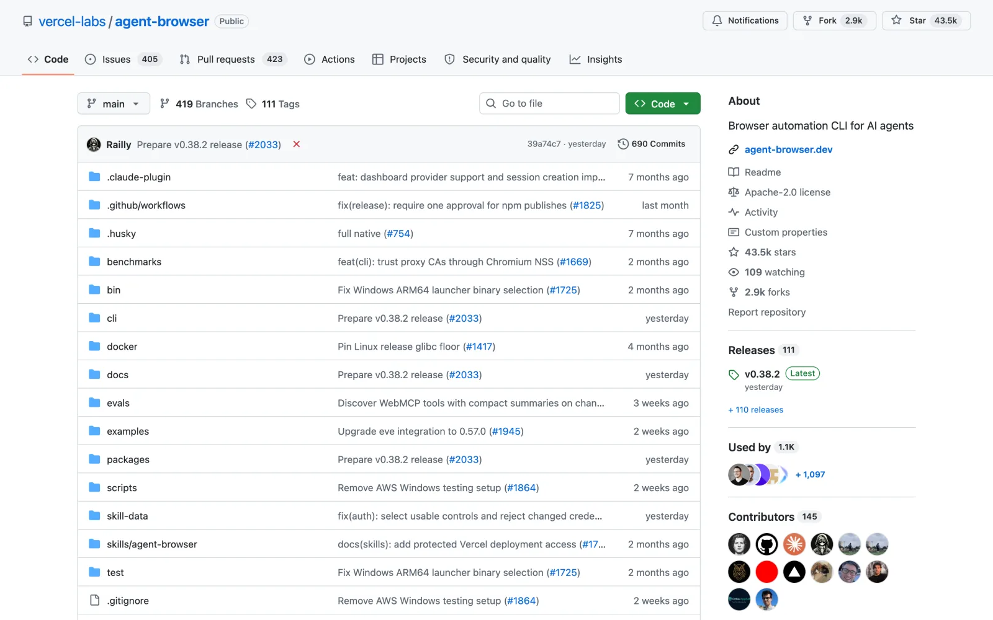Click inside the Go to file search field

[x=549, y=104]
